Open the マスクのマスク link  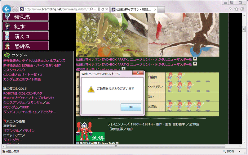point(14,70)
